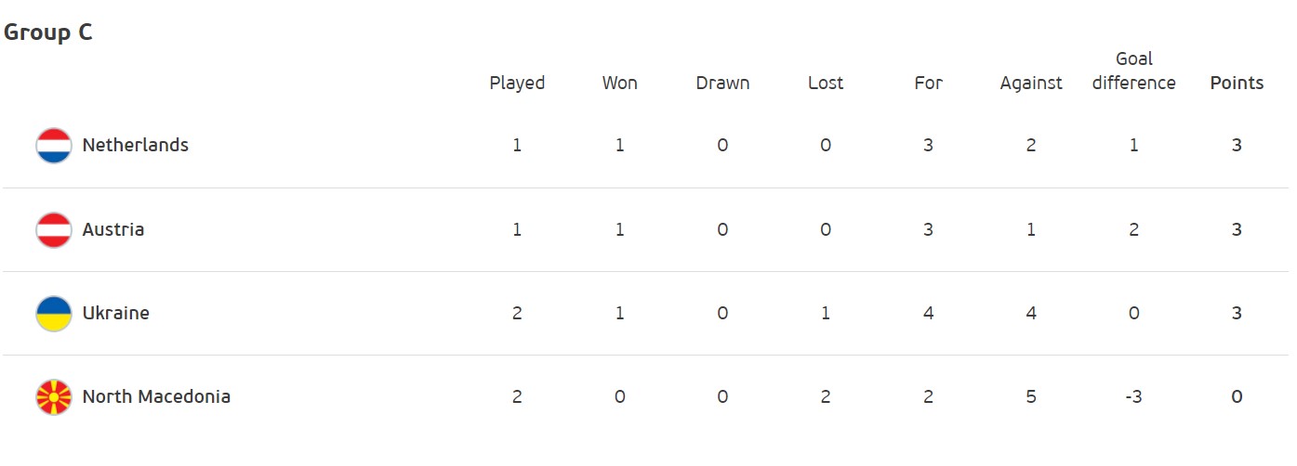Click the Won column header

click(620, 83)
